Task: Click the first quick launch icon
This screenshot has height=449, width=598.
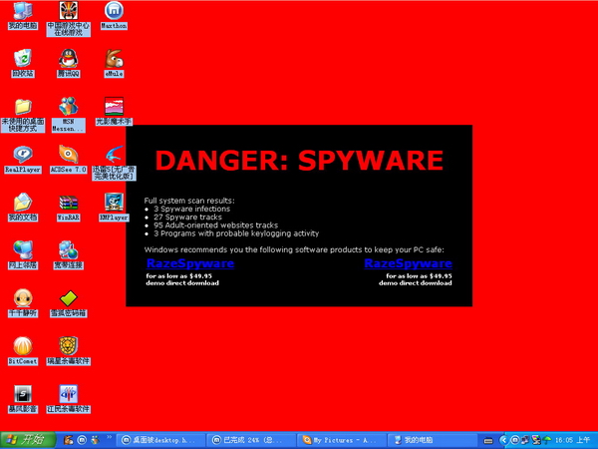Action: click(69, 440)
